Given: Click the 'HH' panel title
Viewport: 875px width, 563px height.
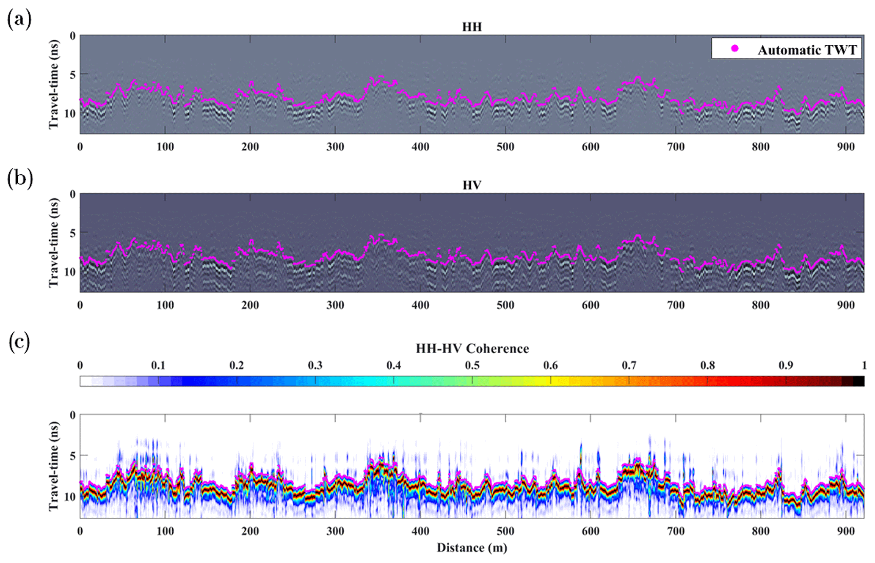Looking at the screenshot, I should [472, 27].
